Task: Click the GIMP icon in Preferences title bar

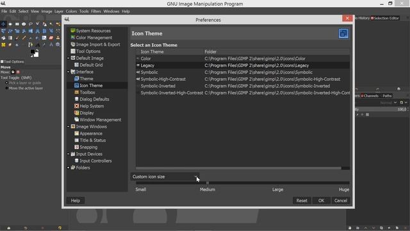Action: click(x=67, y=19)
